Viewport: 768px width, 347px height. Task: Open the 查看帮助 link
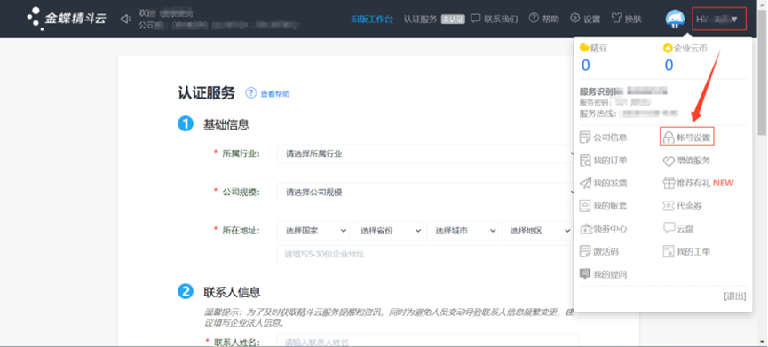(x=274, y=93)
